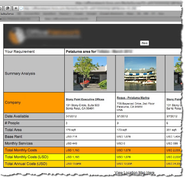Click '755 Baywood Drive, 2nd Floor' address
The width and height of the screenshot is (185, 178).
(x=136, y=103)
